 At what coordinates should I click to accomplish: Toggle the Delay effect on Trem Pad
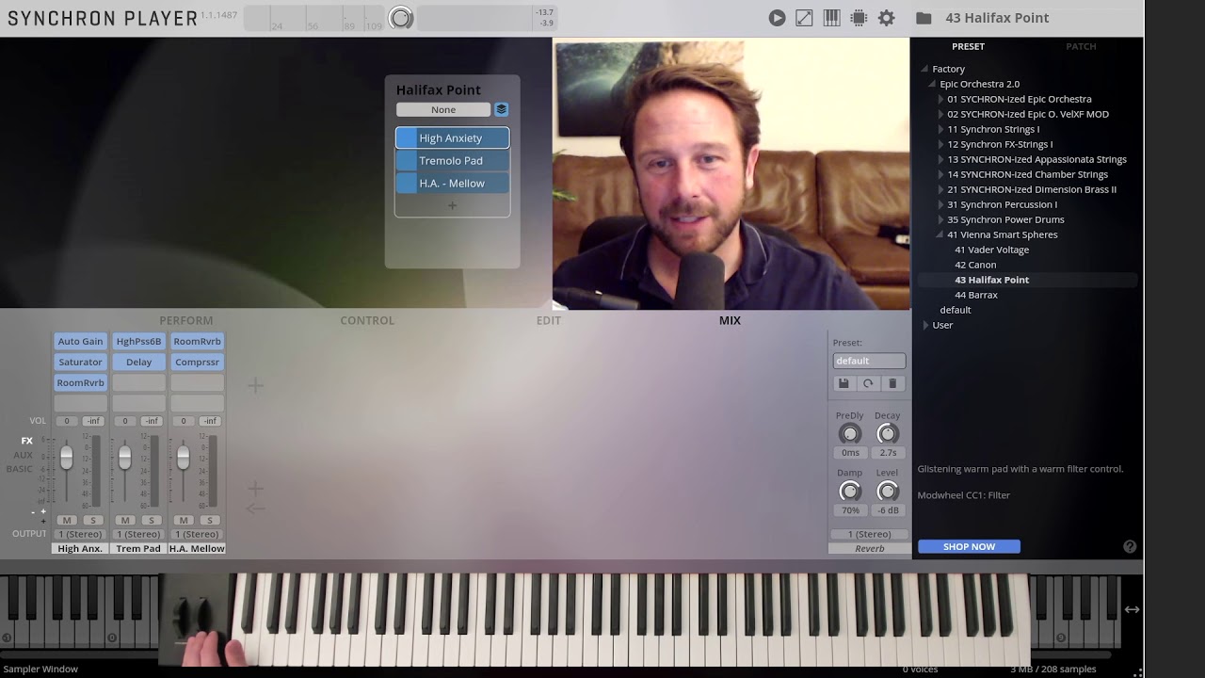pyautogui.click(x=138, y=362)
